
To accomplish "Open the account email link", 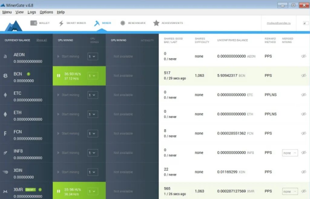I will pyautogui.click(x=279, y=23).
